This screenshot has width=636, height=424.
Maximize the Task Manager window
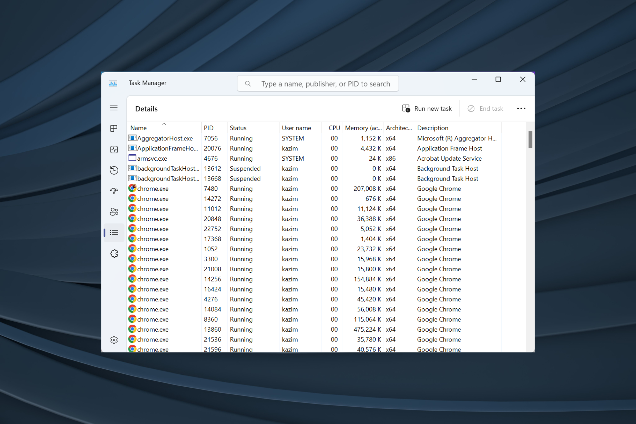pos(498,79)
